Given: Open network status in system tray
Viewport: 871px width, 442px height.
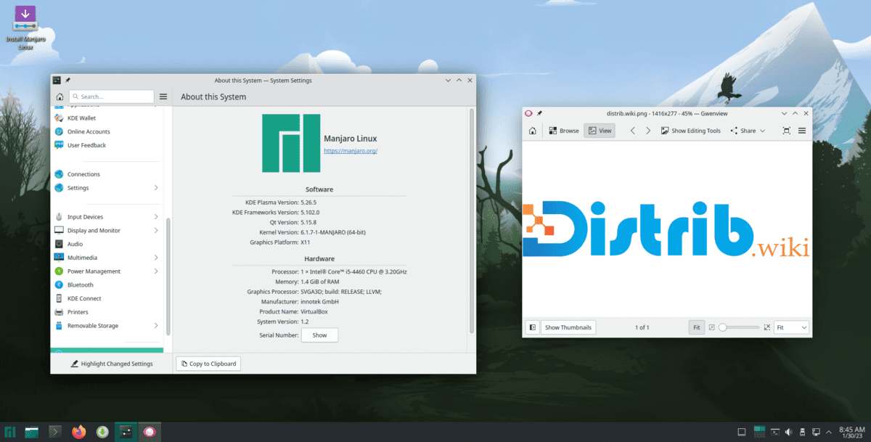Looking at the screenshot, I should 816,432.
